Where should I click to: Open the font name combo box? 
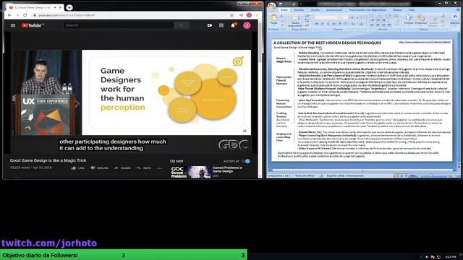326,17
